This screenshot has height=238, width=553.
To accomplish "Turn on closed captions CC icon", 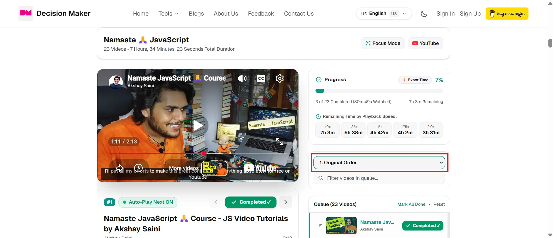I will coord(261,78).
